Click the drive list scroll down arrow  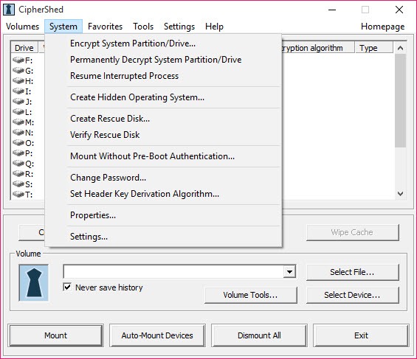click(400, 194)
